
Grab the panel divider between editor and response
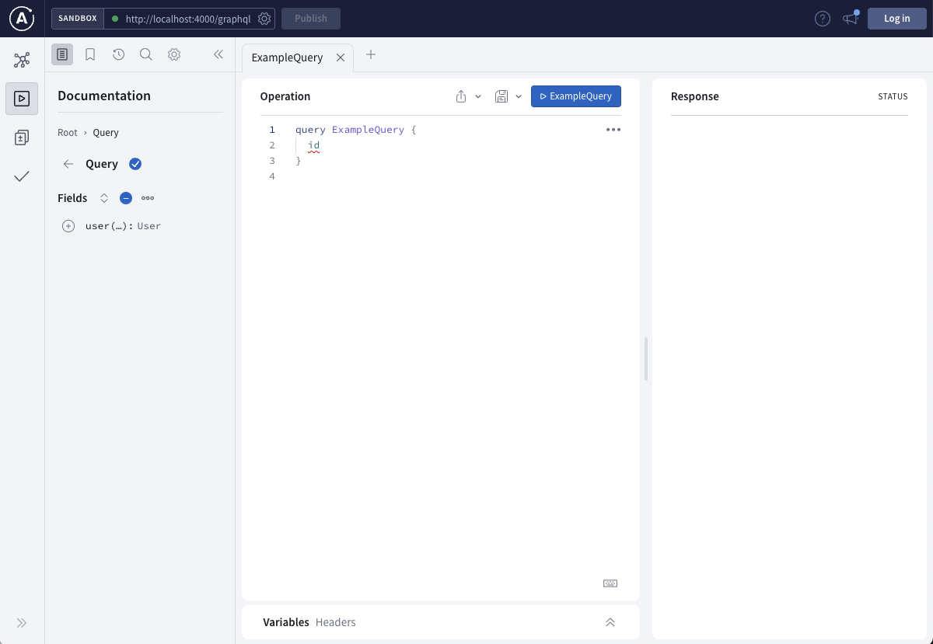pos(646,359)
